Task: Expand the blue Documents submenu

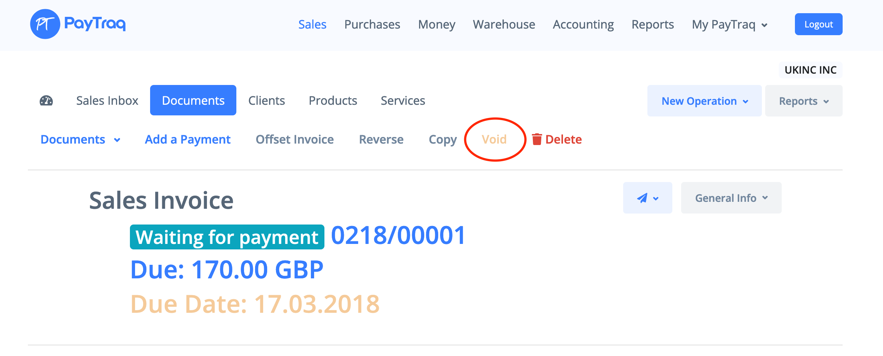Action: tap(80, 140)
